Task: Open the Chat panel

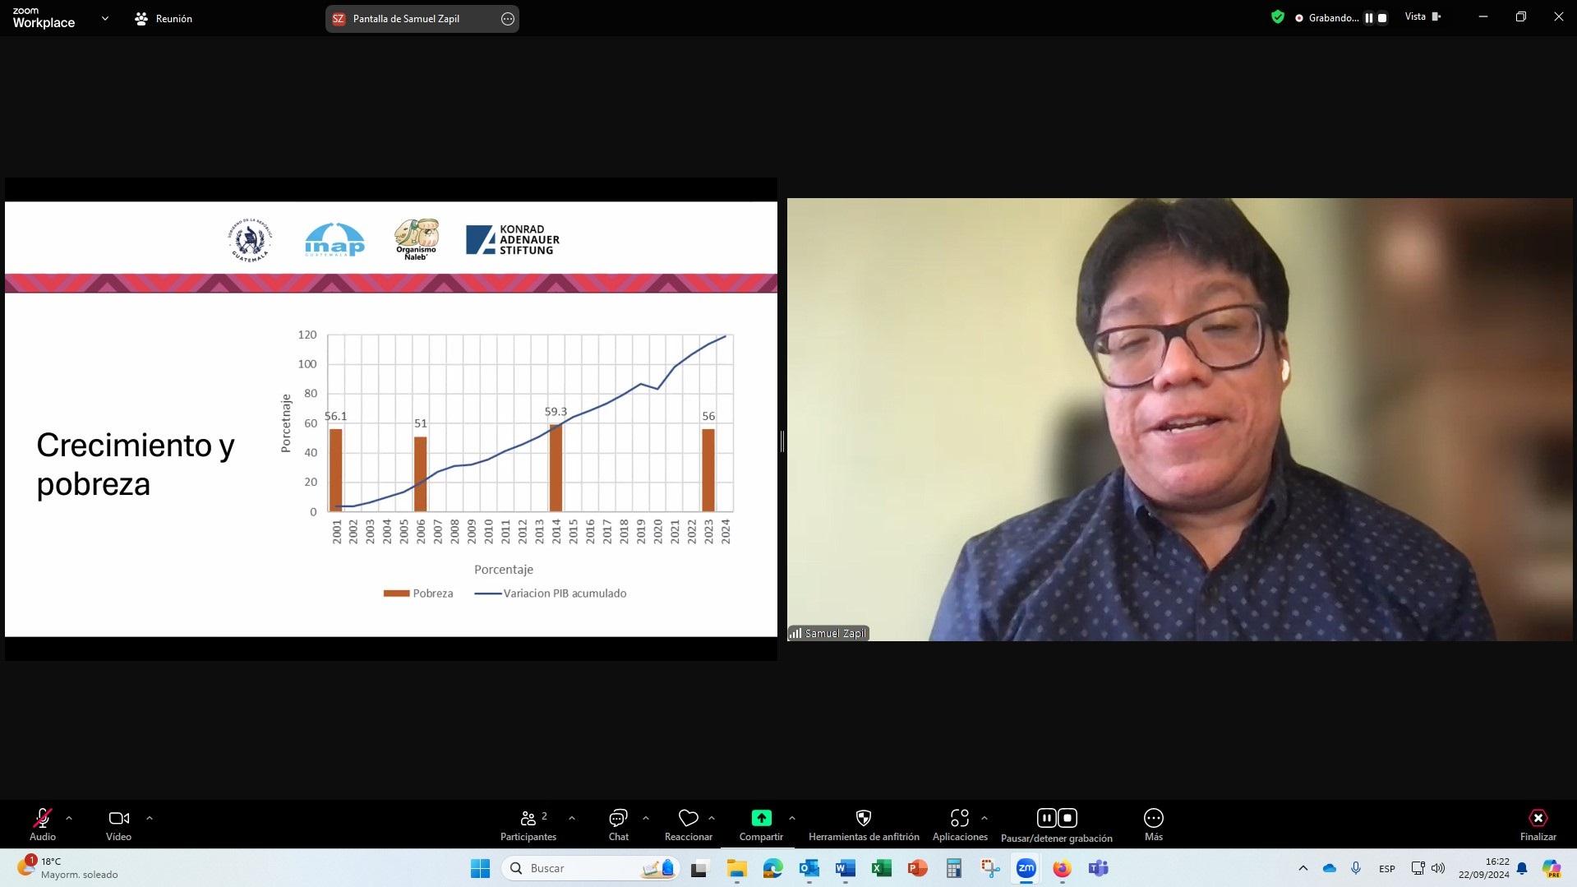Action: click(x=618, y=825)
